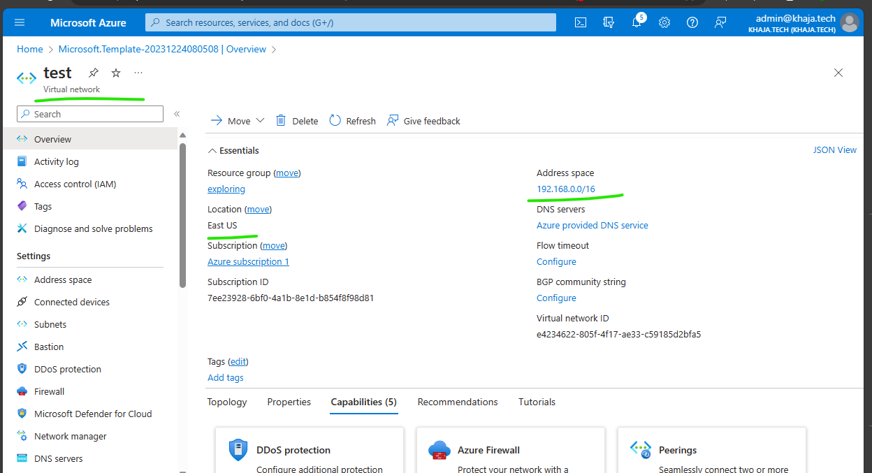Screen dimensions: 872x473
Task: Open the notifications bell
Action: coord(637,22)
